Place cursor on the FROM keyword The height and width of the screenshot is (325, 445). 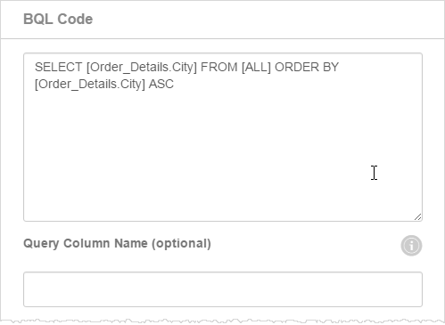(219, 67)
